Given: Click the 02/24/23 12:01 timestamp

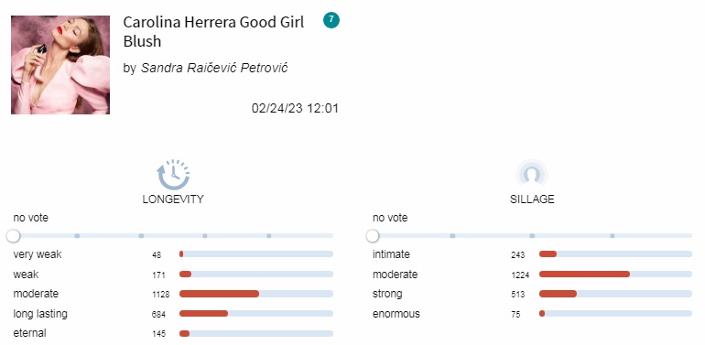Looking at the screenshot, I should point(295,108).
